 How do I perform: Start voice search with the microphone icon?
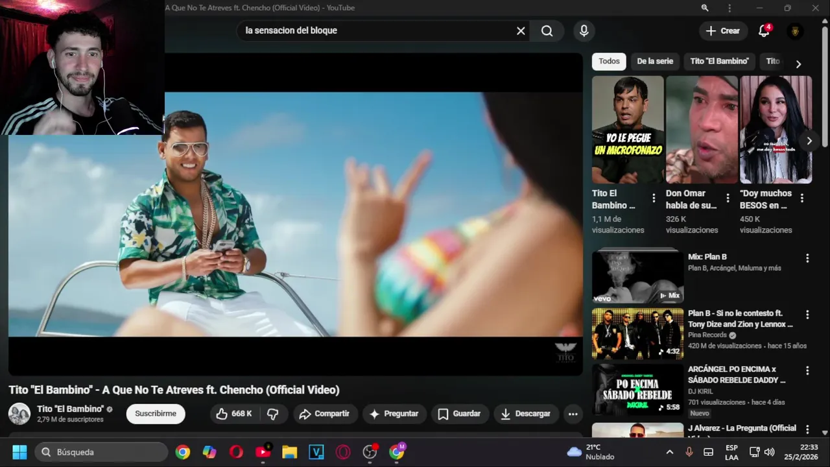tap(584, 30)
